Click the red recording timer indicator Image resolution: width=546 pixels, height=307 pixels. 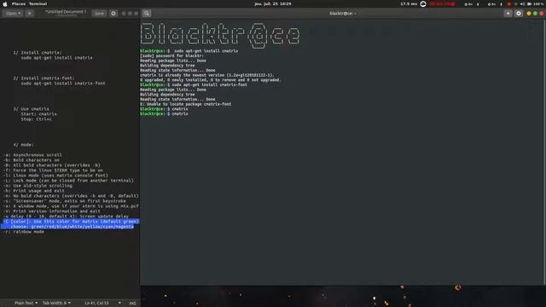coord(442,3)
